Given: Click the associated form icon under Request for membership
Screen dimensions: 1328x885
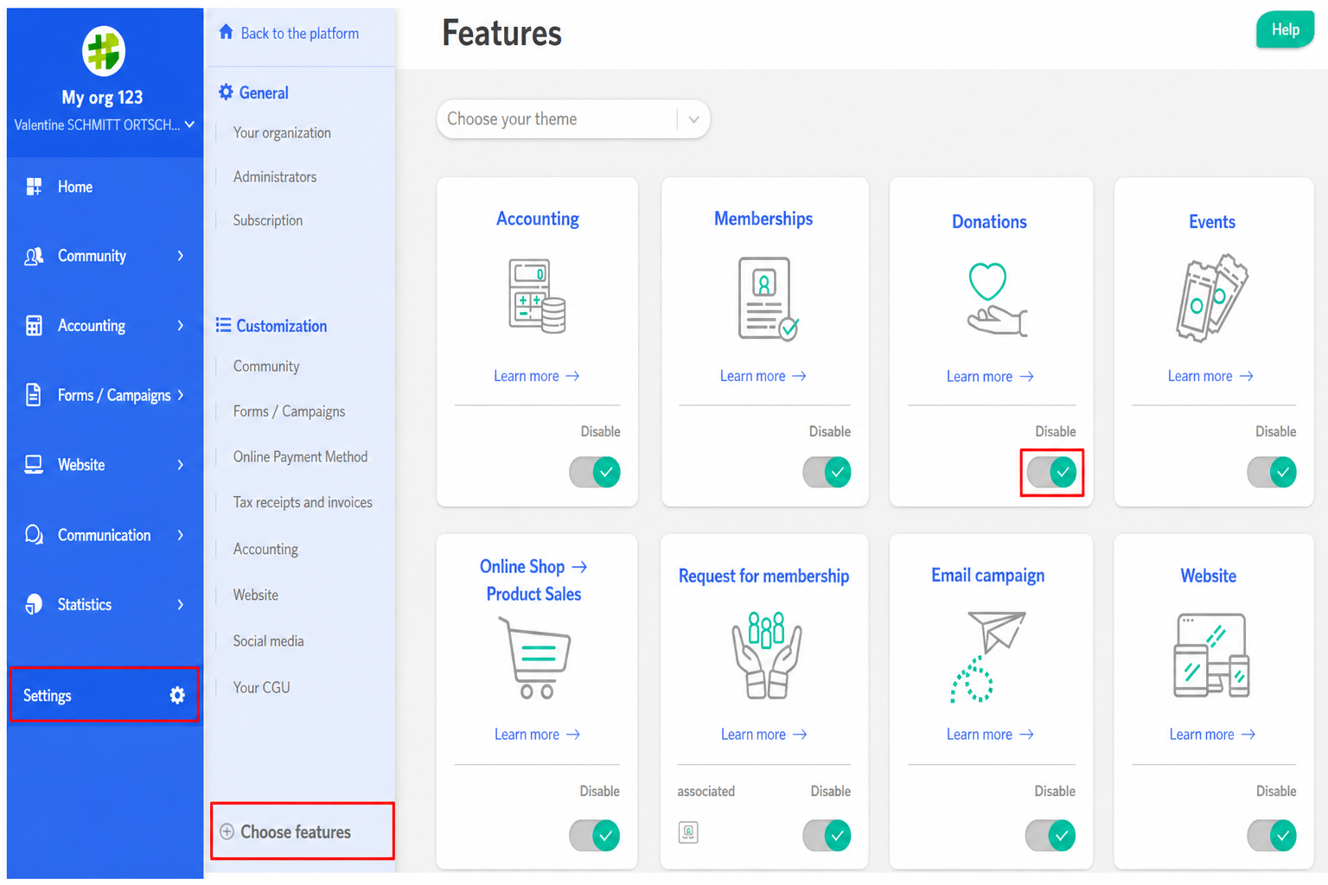Looking at the screenshot, I should pos(688,832).
